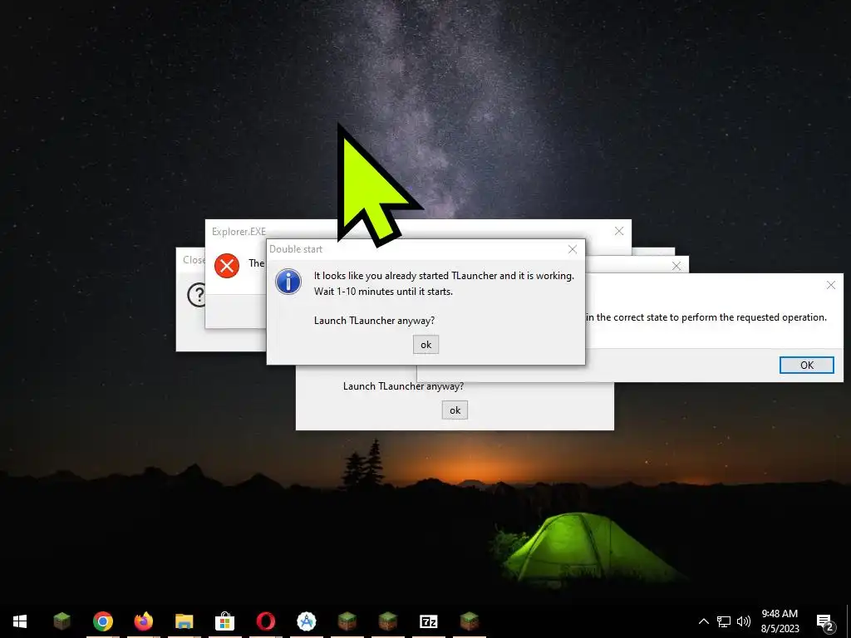Show hidden system tray icons
Image resolution: width=851 pixels, height=638 pixels.
[x=703, y=621]
